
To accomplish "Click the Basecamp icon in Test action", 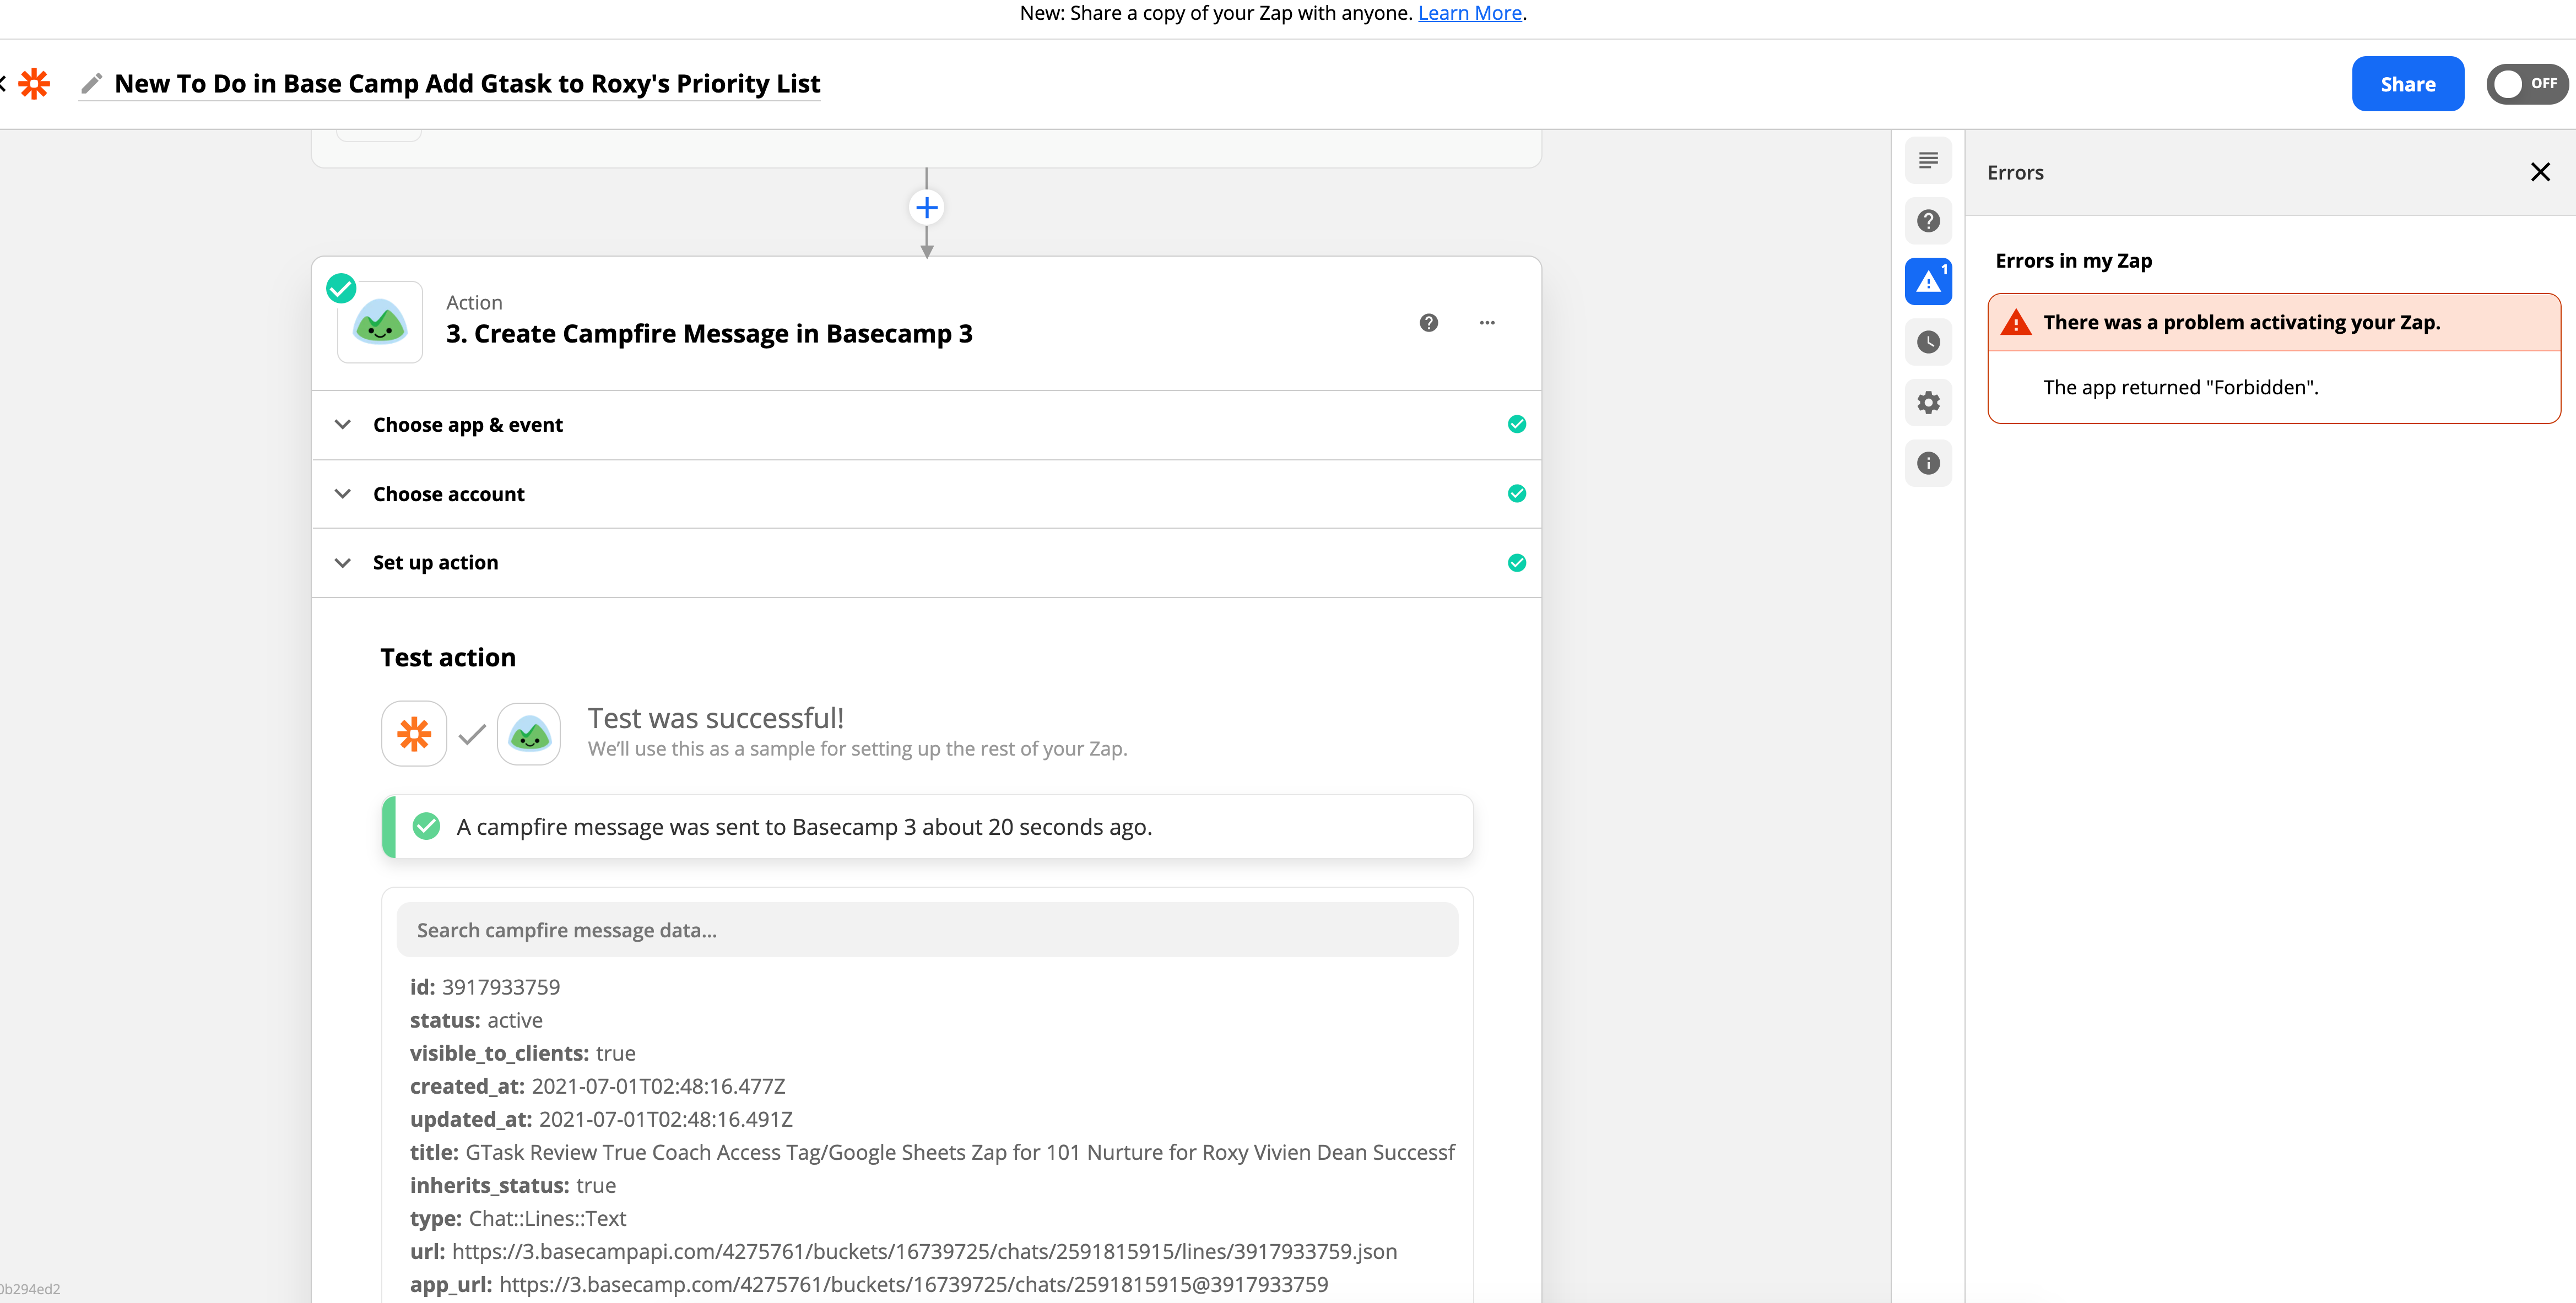I will [x=529, y=734].
